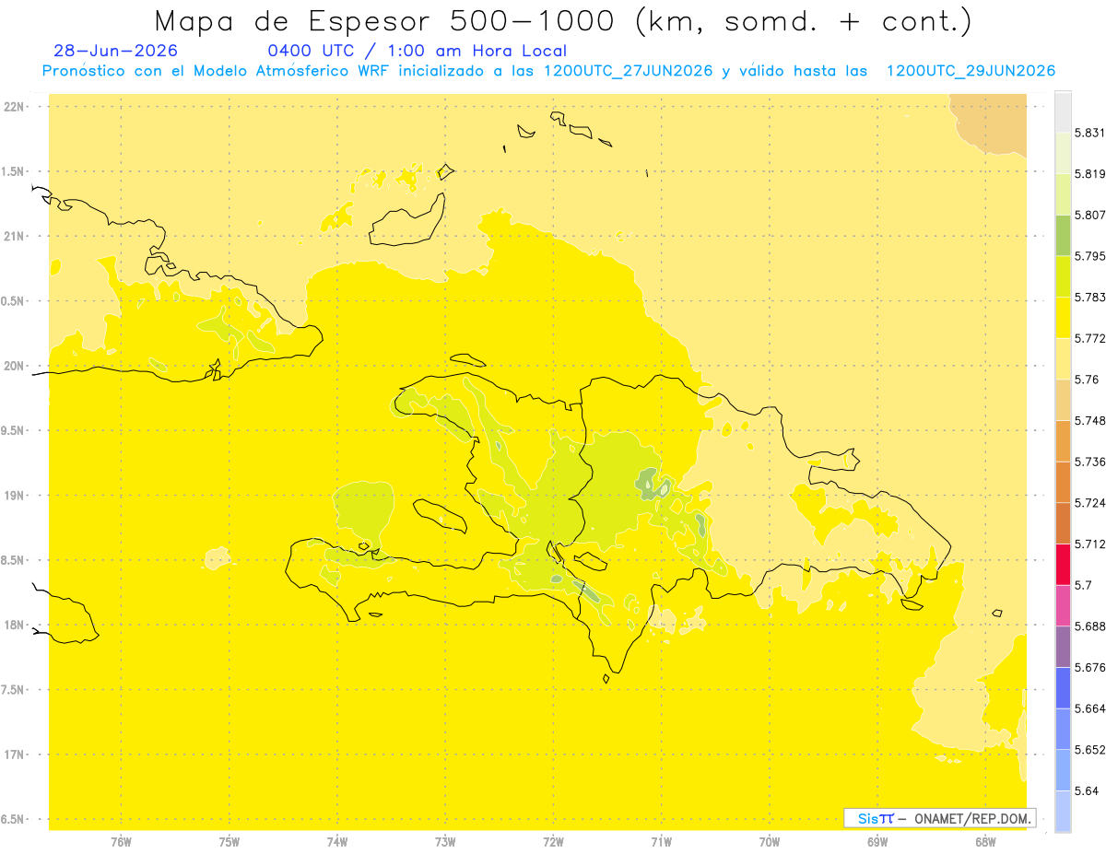
Task: Click the 17N latitude label
Action: (x=16, y=755)
